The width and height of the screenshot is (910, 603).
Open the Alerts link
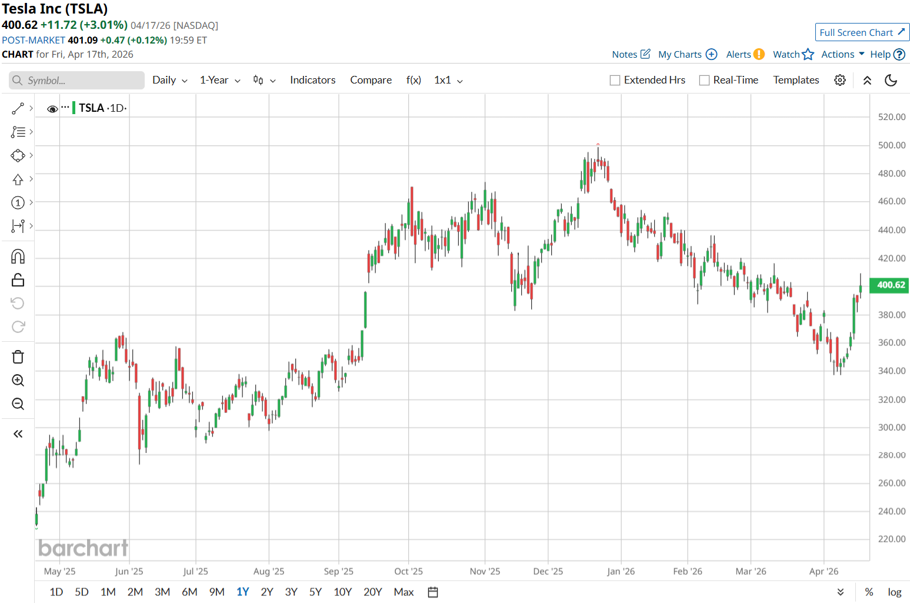[745, 54]
